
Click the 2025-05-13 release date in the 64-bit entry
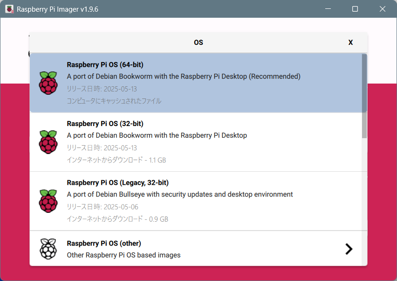102,89
